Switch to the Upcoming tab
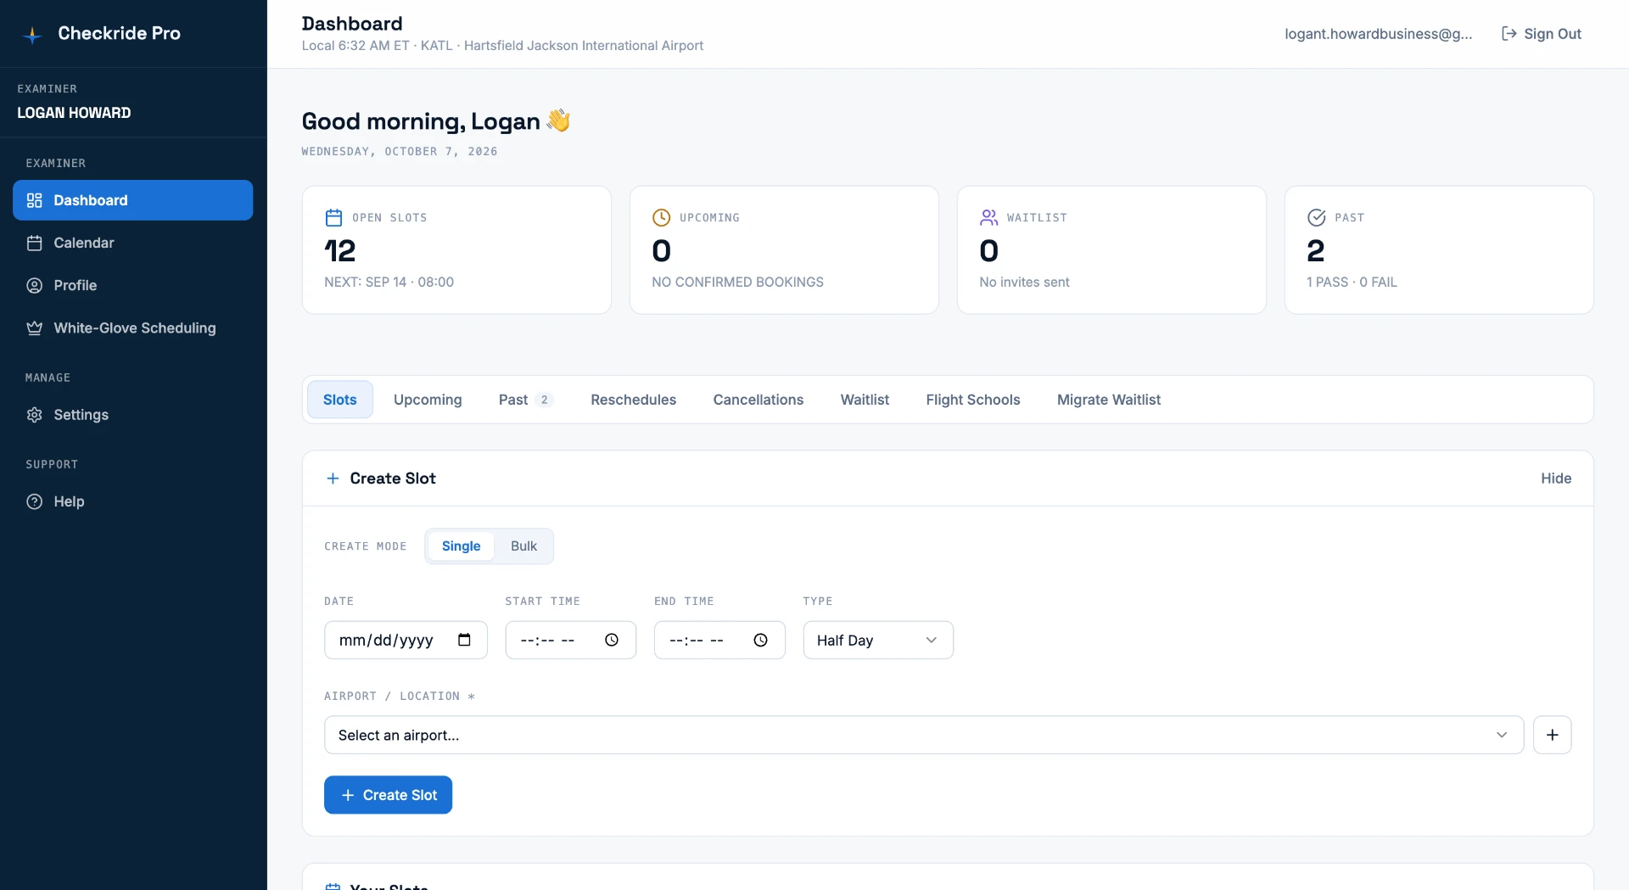 (428, 400)
